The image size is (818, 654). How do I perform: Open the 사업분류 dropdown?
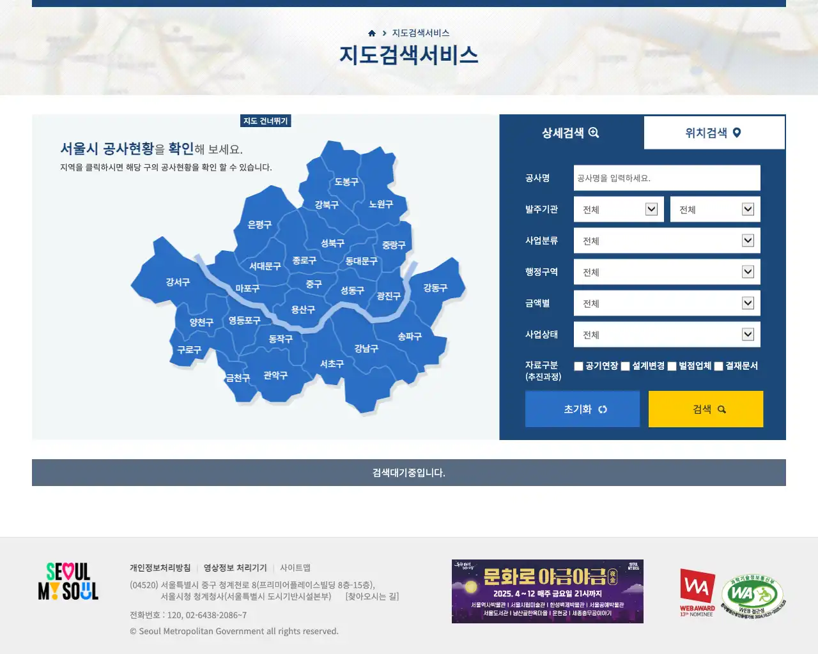click(x=667, y=241)
